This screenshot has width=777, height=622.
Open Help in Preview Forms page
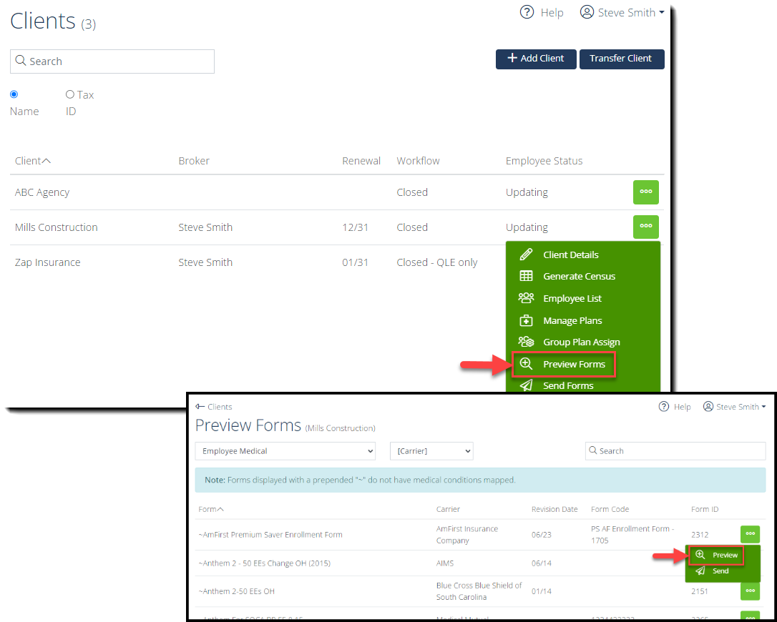point(675,407)
